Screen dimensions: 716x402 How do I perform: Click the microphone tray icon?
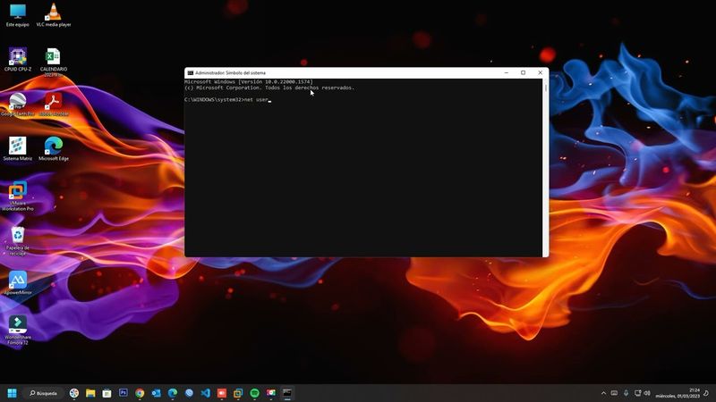coord(626,393)
